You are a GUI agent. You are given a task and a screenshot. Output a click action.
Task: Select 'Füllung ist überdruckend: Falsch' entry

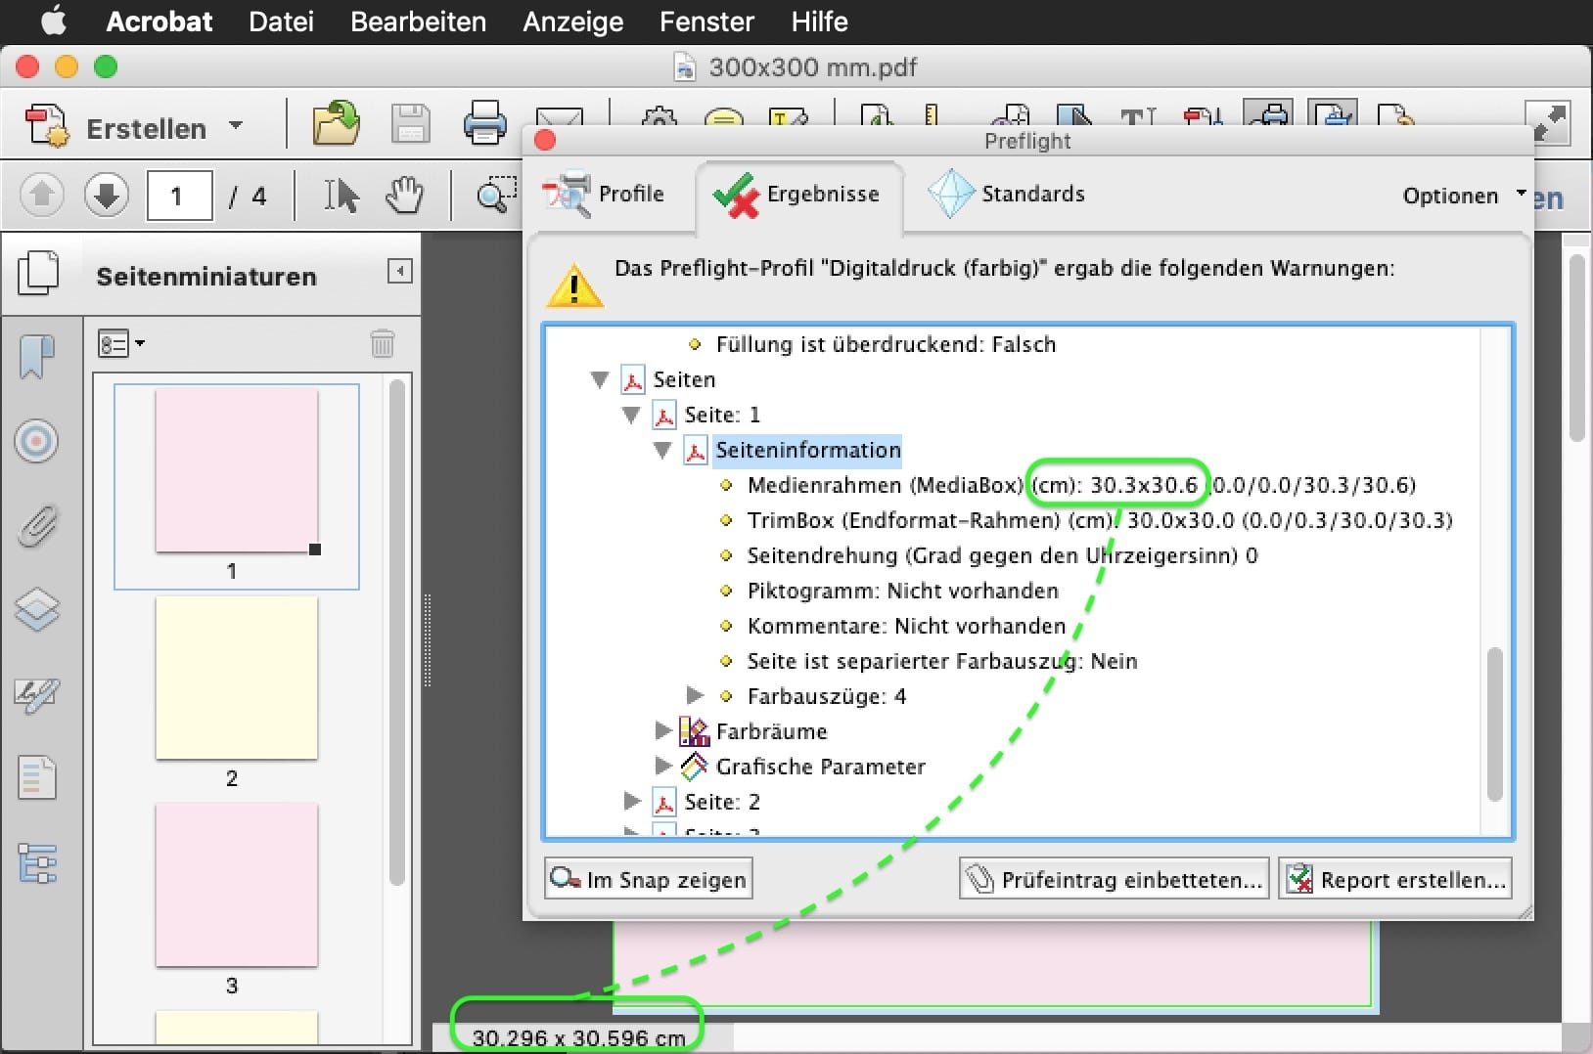pyautogui.click(x=886, y=344)
